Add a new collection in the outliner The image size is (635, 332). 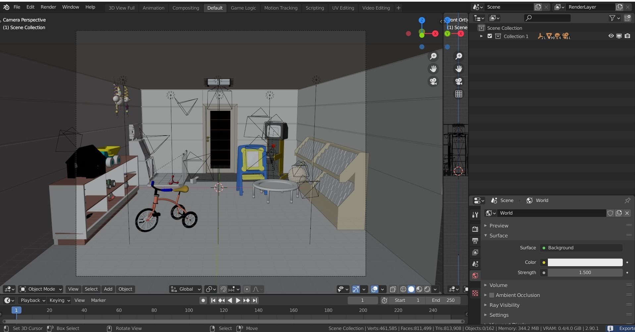(x=627, y=18)
